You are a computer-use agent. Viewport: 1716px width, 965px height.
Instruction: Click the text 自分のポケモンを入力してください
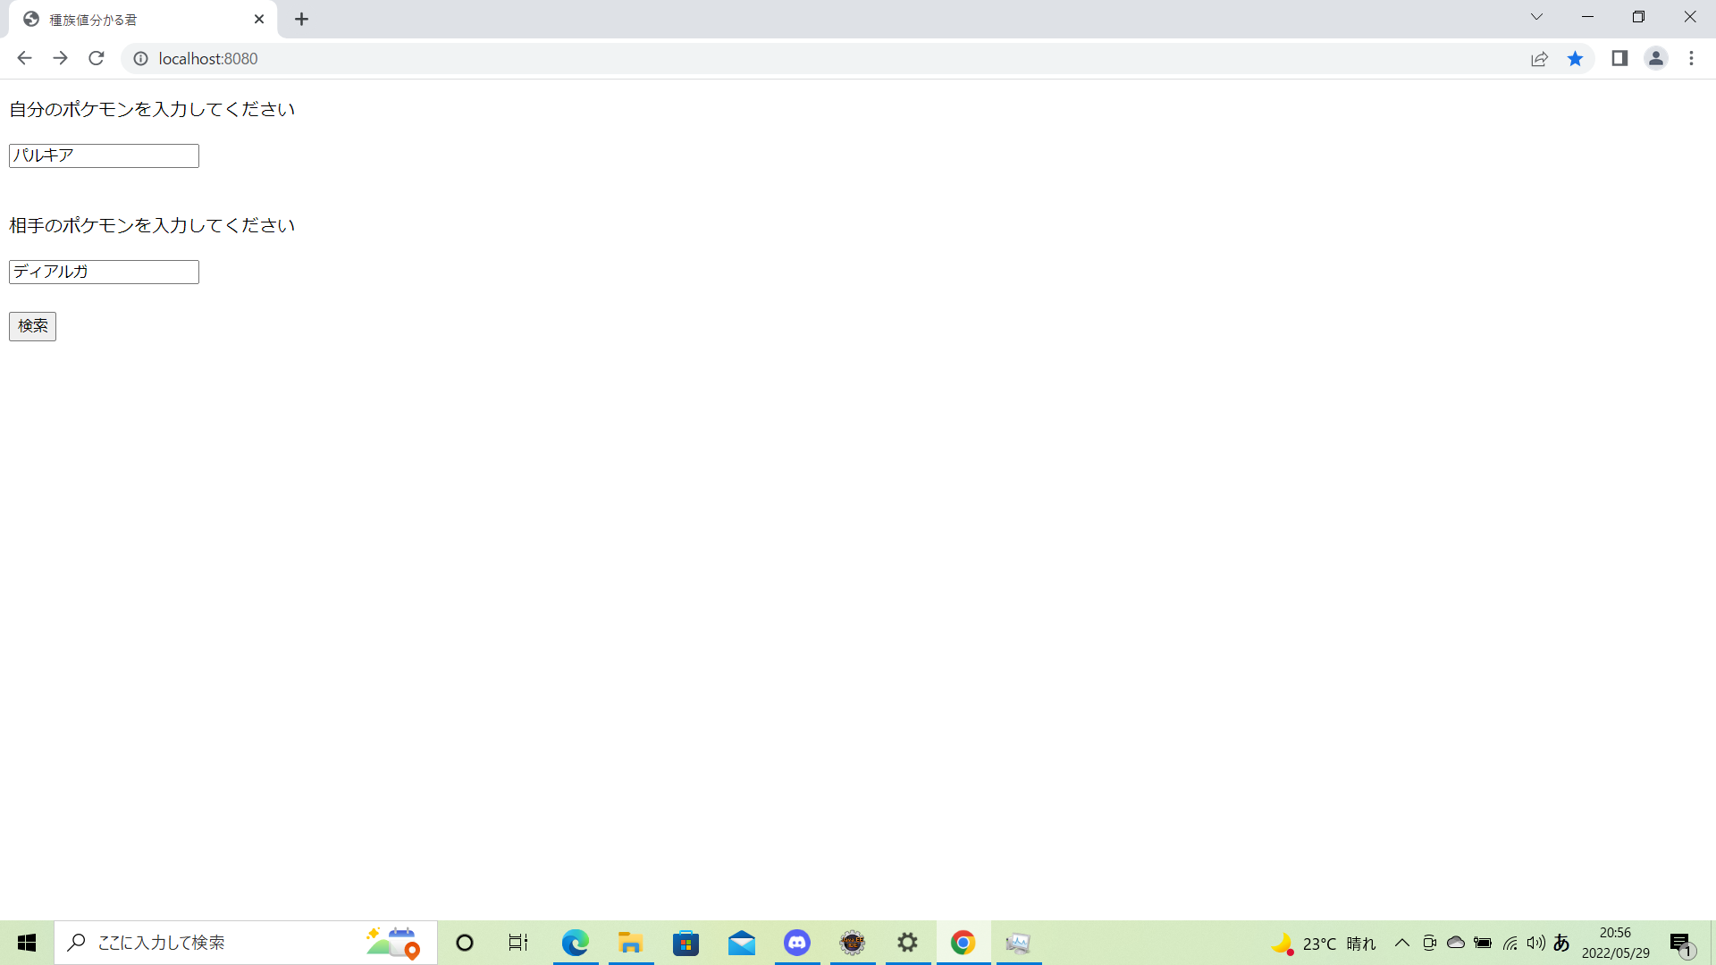152,109
